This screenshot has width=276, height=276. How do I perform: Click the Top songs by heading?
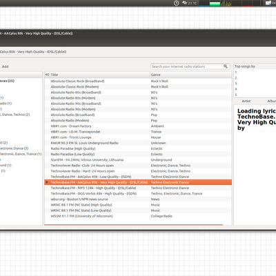pyautogui.click(x=245, y=66)
